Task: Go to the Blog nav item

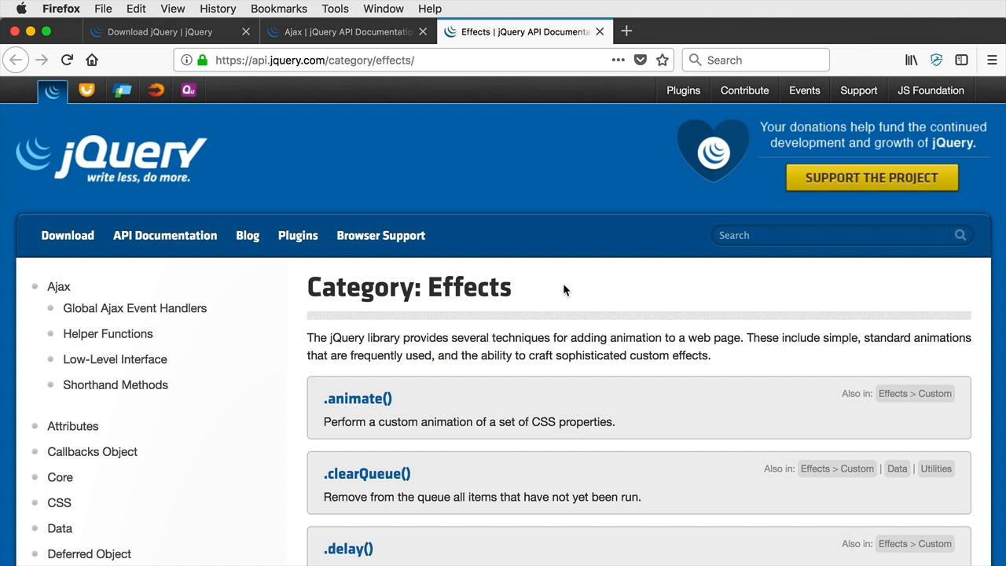Action: click(248, 235)
